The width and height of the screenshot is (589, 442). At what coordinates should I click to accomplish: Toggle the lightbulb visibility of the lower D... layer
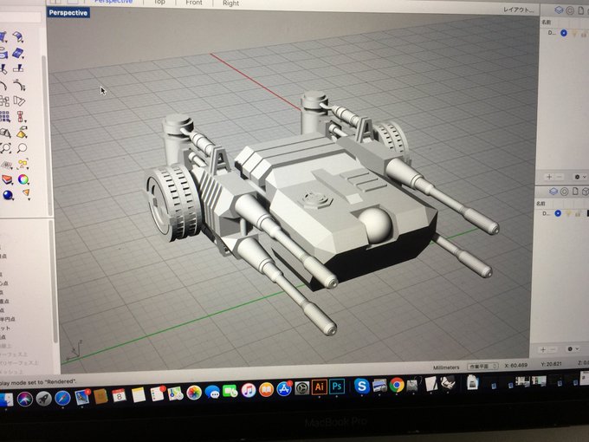point(569,213)
